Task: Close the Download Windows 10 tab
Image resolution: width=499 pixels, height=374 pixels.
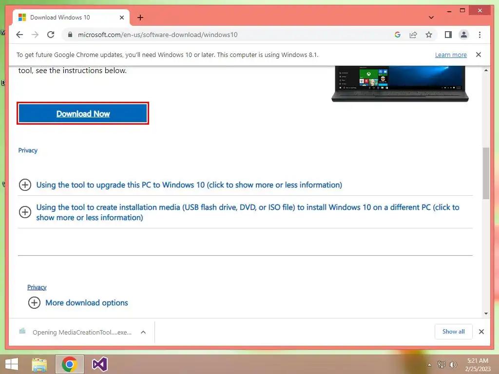Action: click(x=121, y=18)
